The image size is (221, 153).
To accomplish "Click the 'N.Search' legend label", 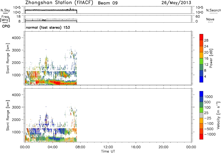I will 213,10.
